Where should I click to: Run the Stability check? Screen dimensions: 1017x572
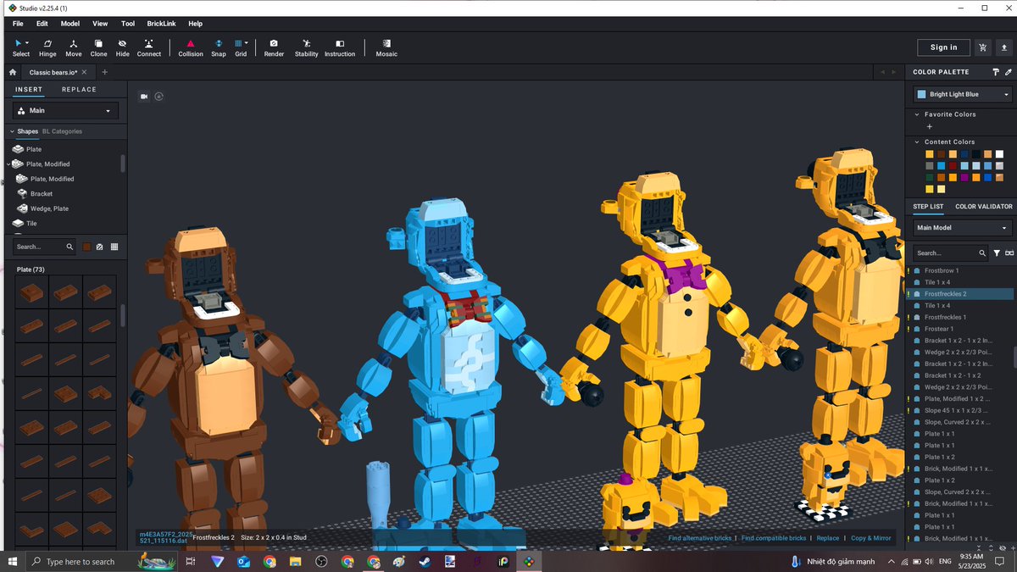307,47
